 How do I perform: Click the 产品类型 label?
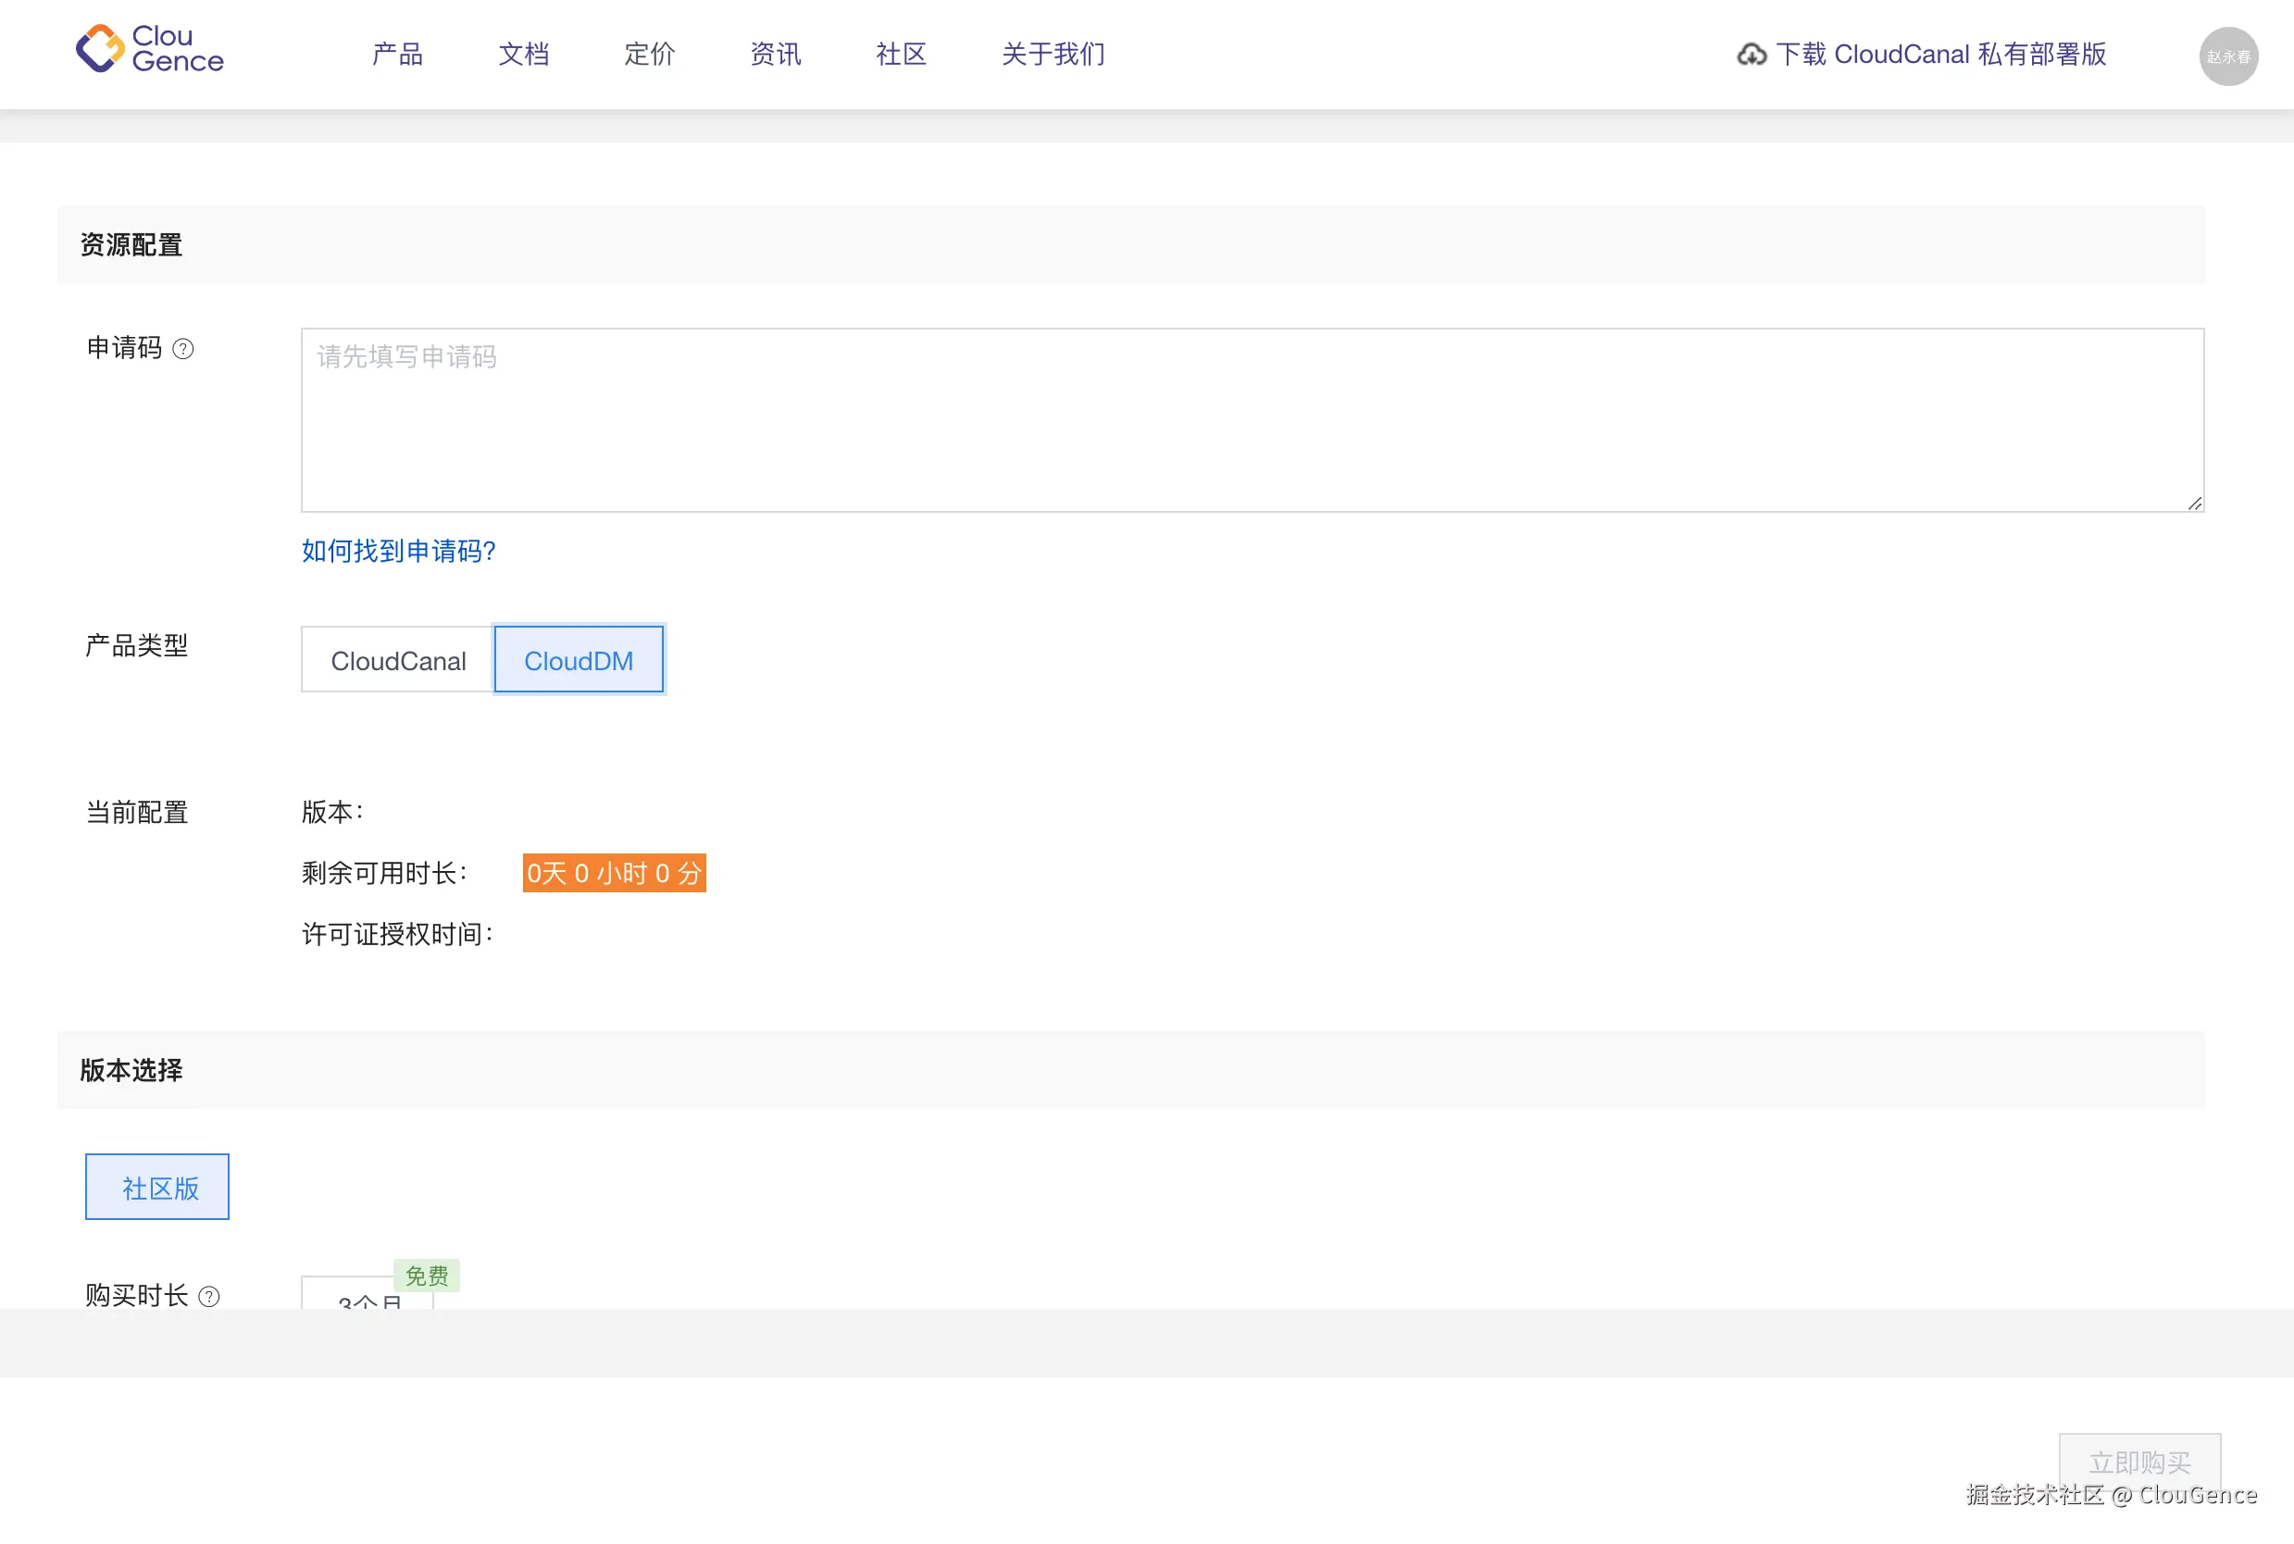coord(137,646)
